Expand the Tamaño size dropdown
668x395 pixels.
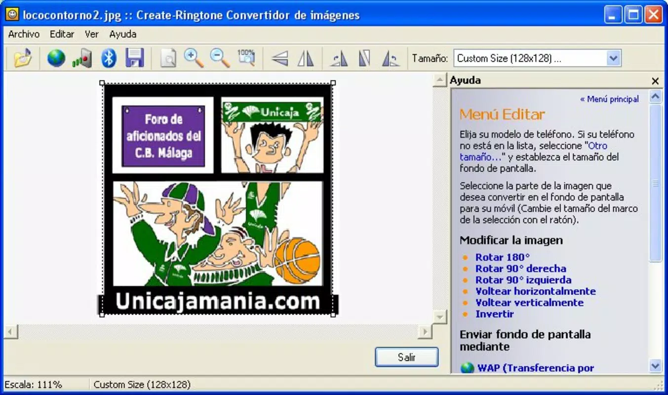coord(613,58)
